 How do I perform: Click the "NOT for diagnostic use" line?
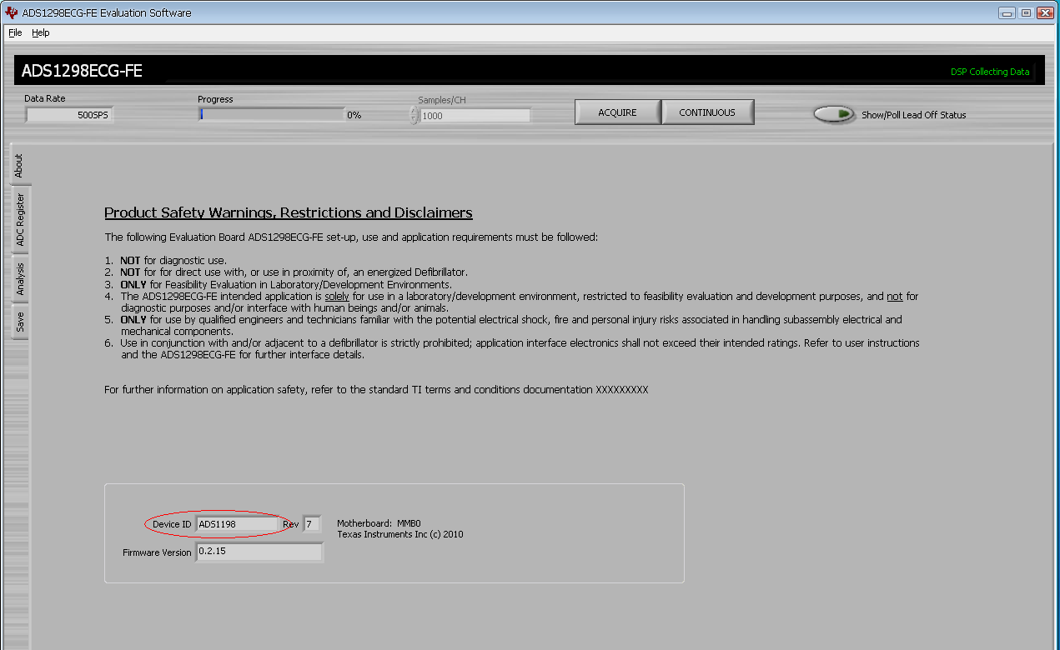(173, 261)
